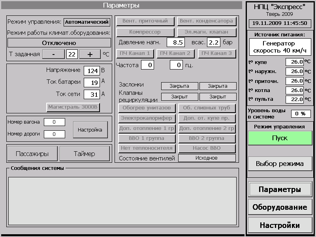
Task: Click the Магистраль 3000В button
Action: (73, 107)
